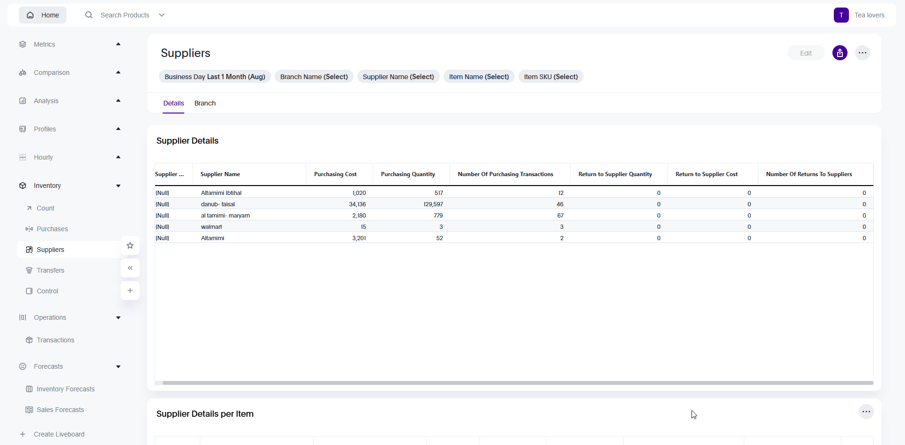The width and height of the screenshot is (905, 445).
Task: Click the search magnifier icon
Action: coord(89,15)
